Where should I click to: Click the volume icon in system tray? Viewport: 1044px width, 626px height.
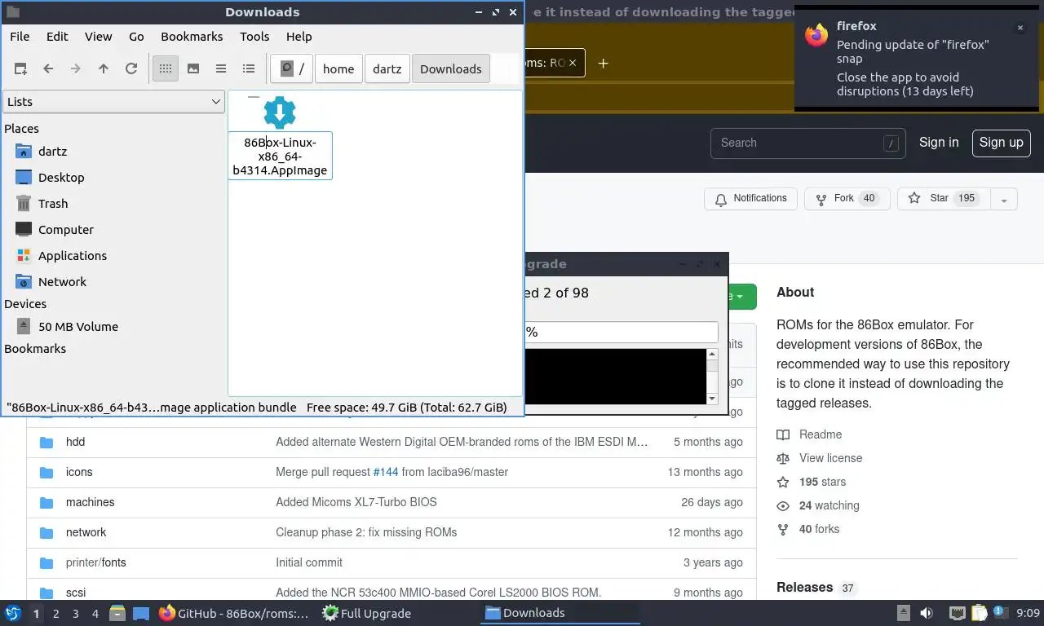click(x=927, y=613)
